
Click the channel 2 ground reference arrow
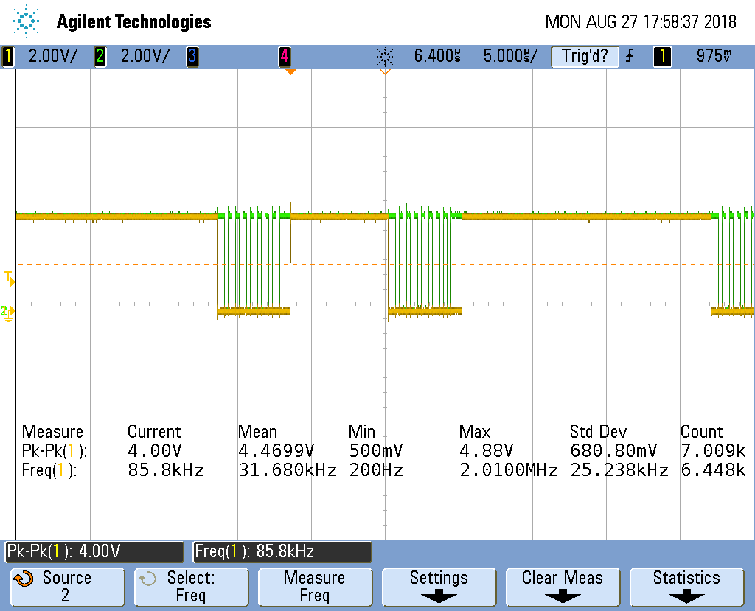(x=7, y=313)
